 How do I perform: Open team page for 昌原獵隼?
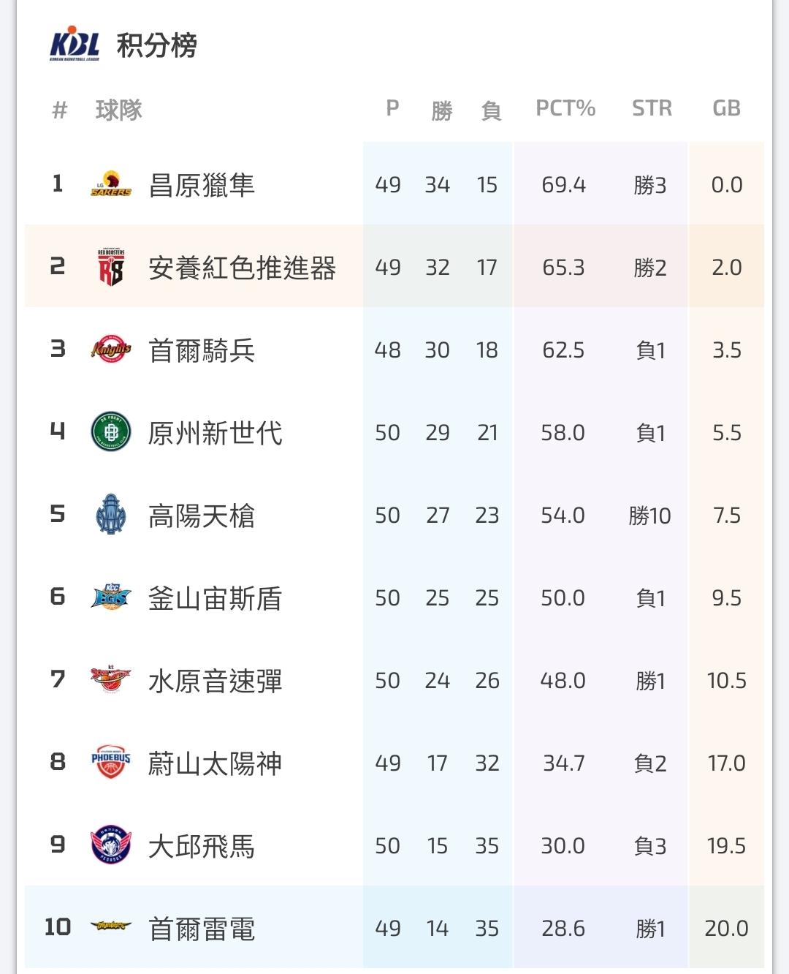coord(202,185)
